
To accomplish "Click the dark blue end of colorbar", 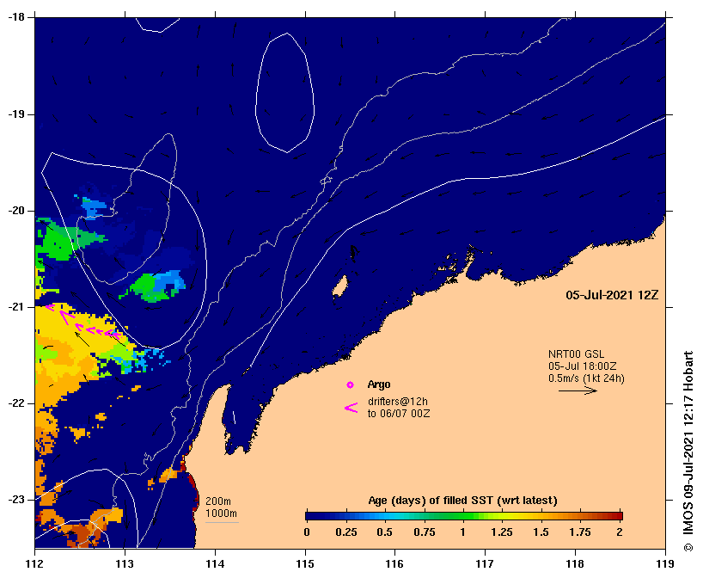I will coord(314,515).
